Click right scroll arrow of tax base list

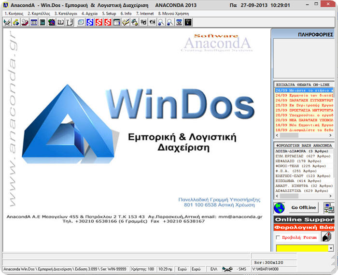(330, 196)
